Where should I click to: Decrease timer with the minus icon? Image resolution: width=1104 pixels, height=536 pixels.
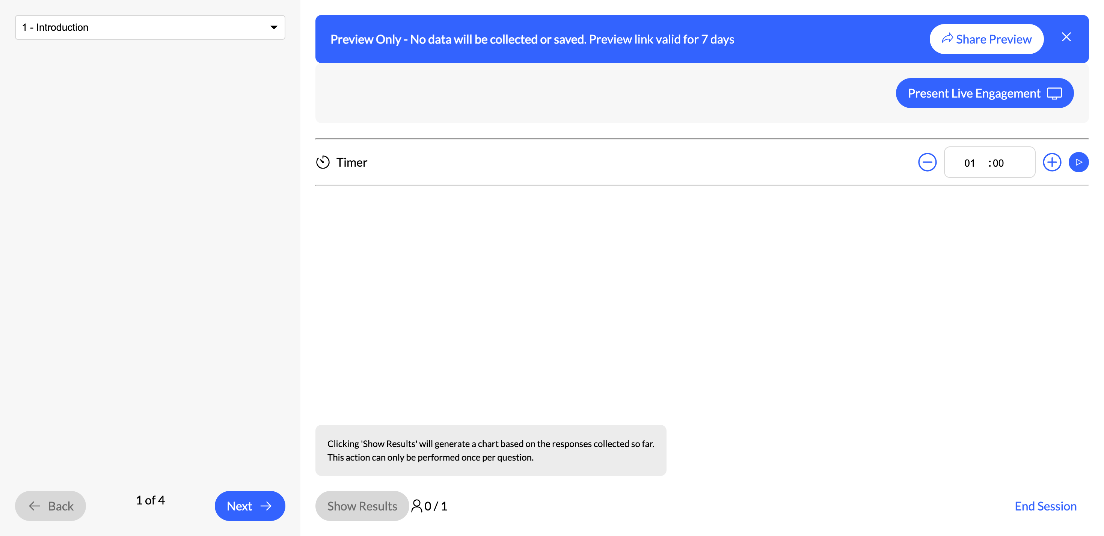927,163
